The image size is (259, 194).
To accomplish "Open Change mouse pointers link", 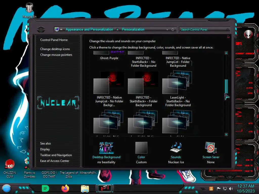I will [x=56, y=55].
